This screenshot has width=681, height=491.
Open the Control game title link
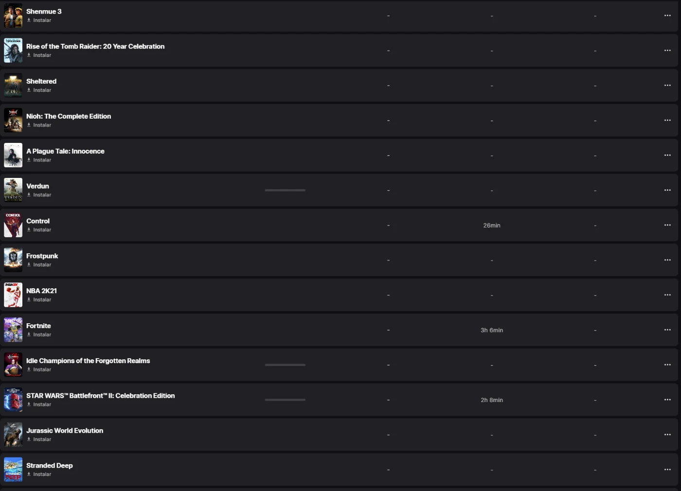[38, 221]
